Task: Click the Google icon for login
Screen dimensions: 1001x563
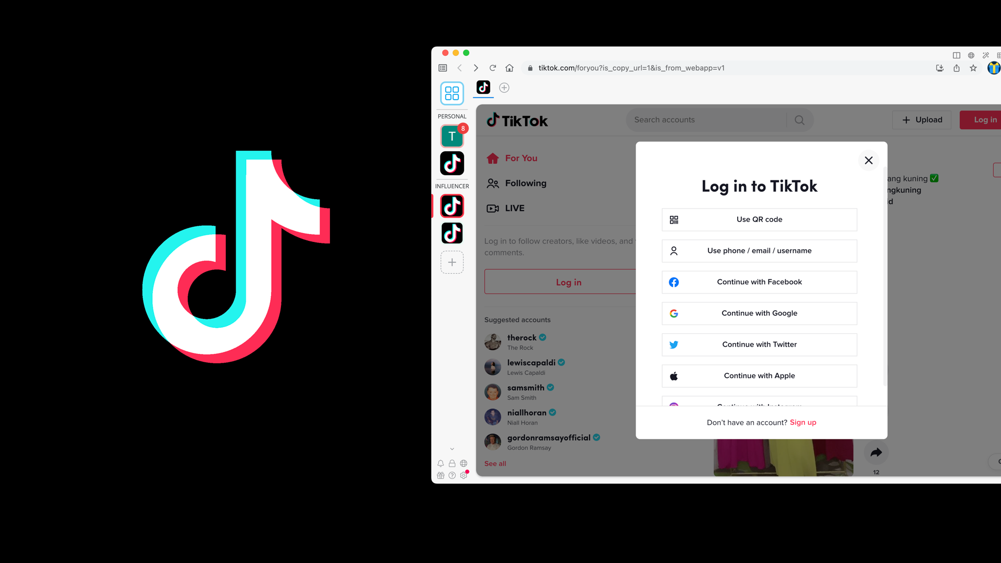Action: (674, 313)
